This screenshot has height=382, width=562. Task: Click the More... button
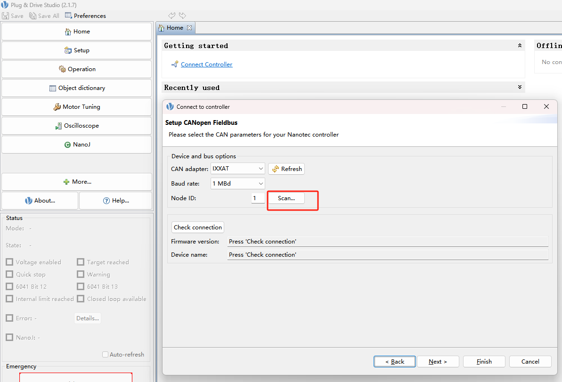[x=76, y=182]
